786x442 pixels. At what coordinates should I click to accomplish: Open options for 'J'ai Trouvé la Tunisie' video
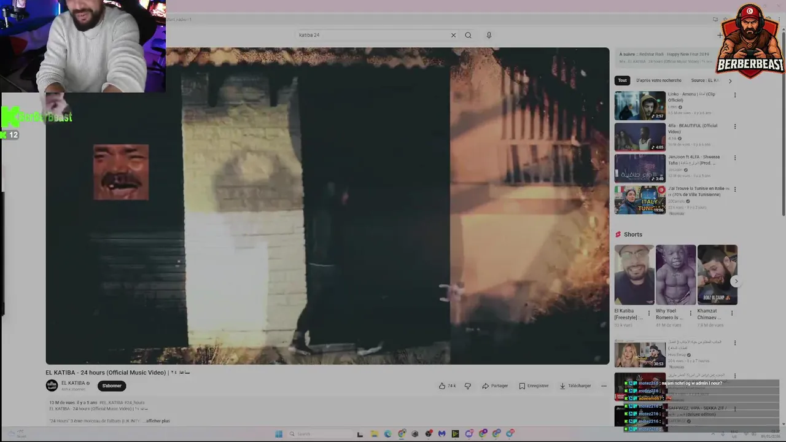[735, 189]
